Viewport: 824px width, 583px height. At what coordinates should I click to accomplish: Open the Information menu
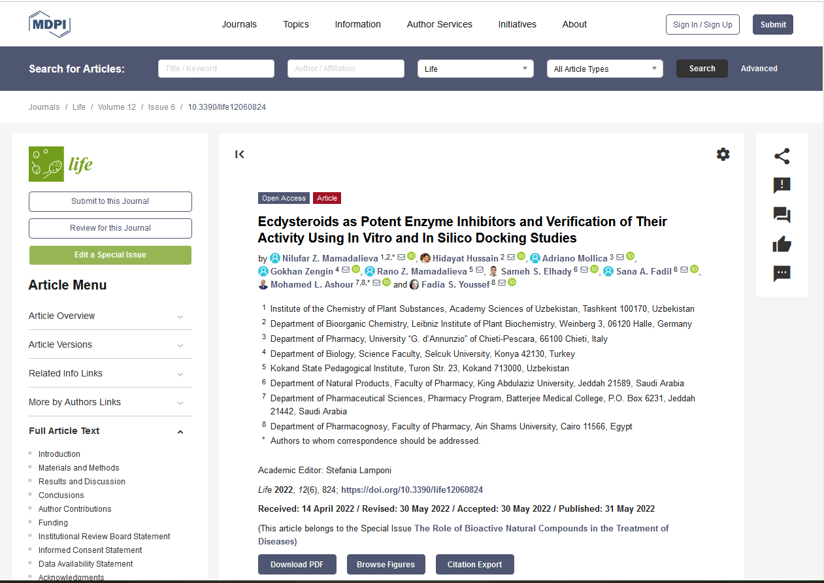pos(357,24)
